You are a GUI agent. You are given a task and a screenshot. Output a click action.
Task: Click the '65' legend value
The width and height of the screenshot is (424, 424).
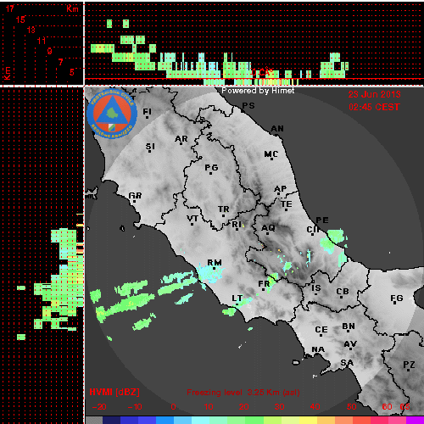tap(404, 407)
